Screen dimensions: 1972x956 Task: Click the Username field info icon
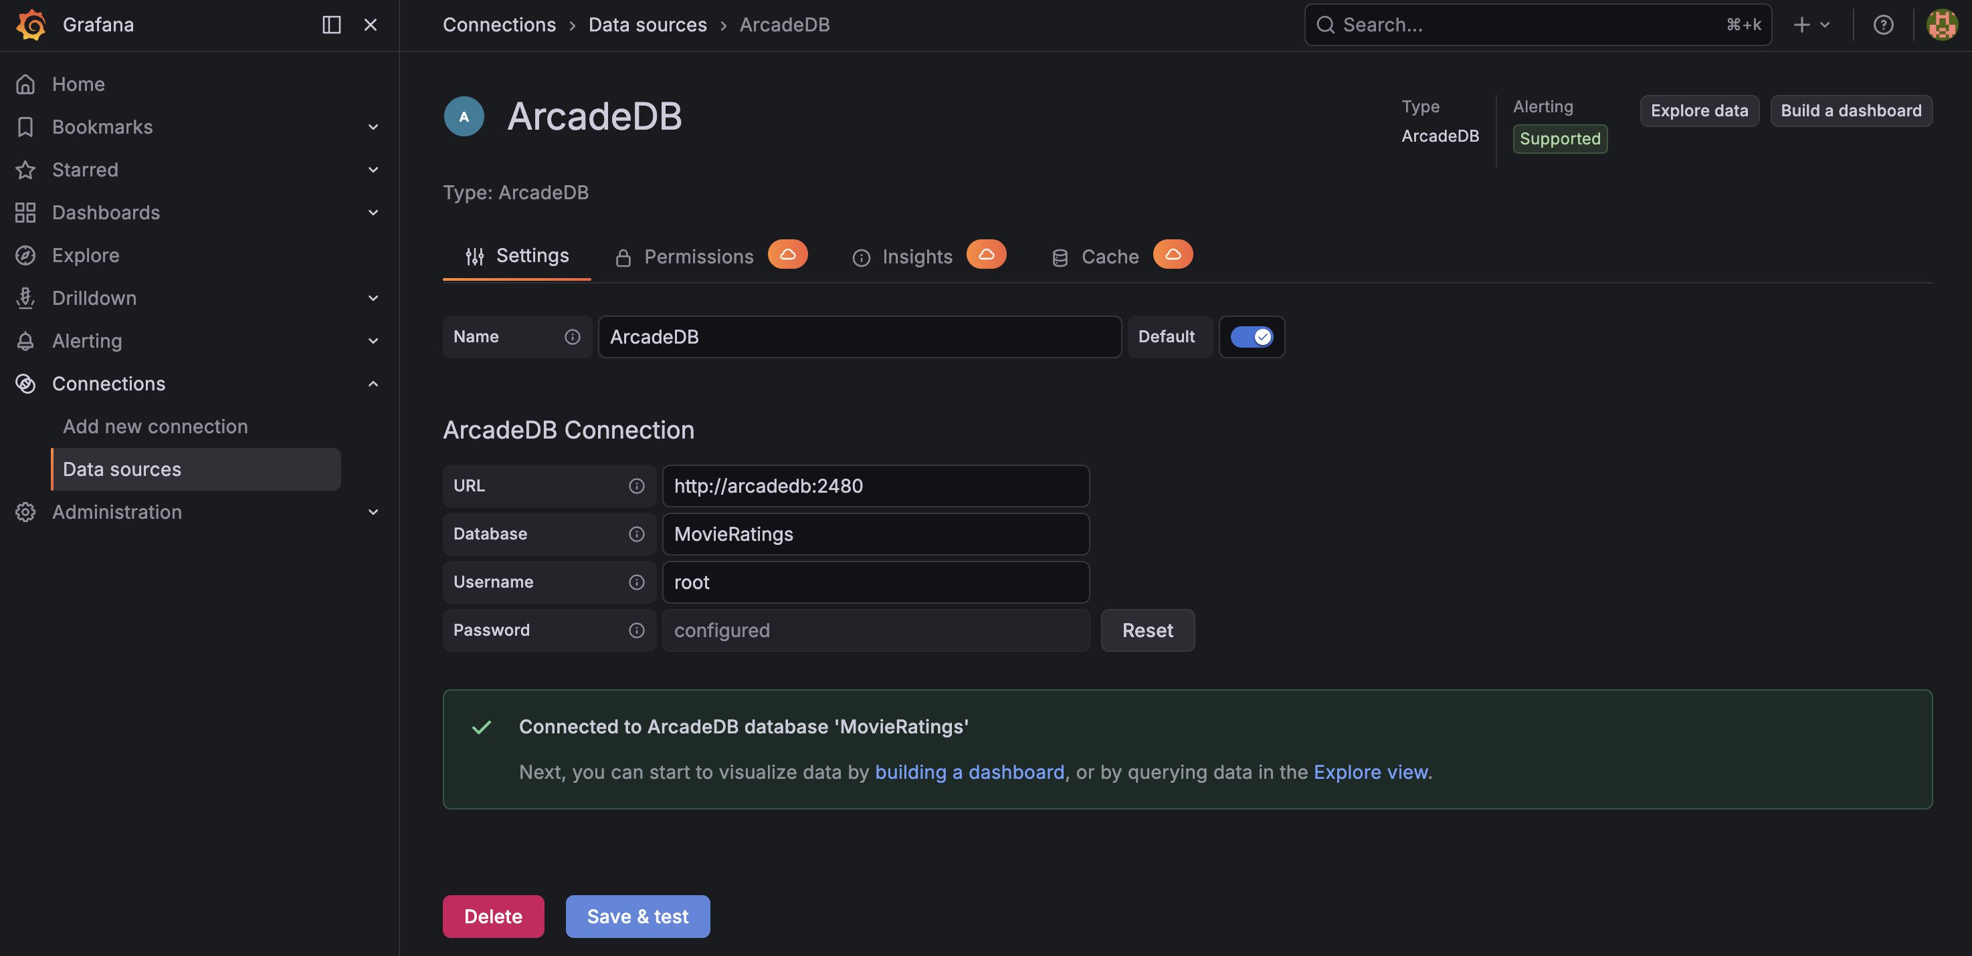(x=637, y=582)
